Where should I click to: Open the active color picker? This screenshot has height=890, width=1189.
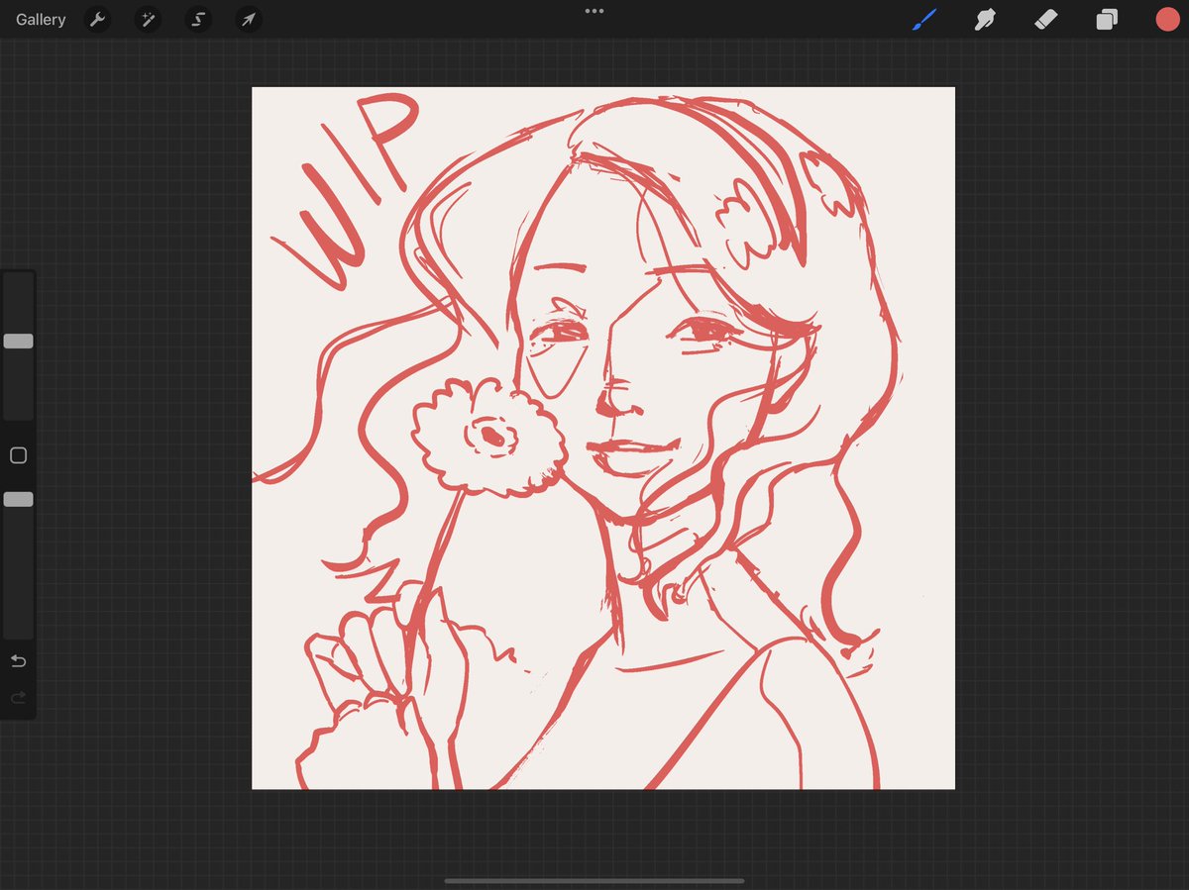pyautogui.click(x=1167, y=19)
